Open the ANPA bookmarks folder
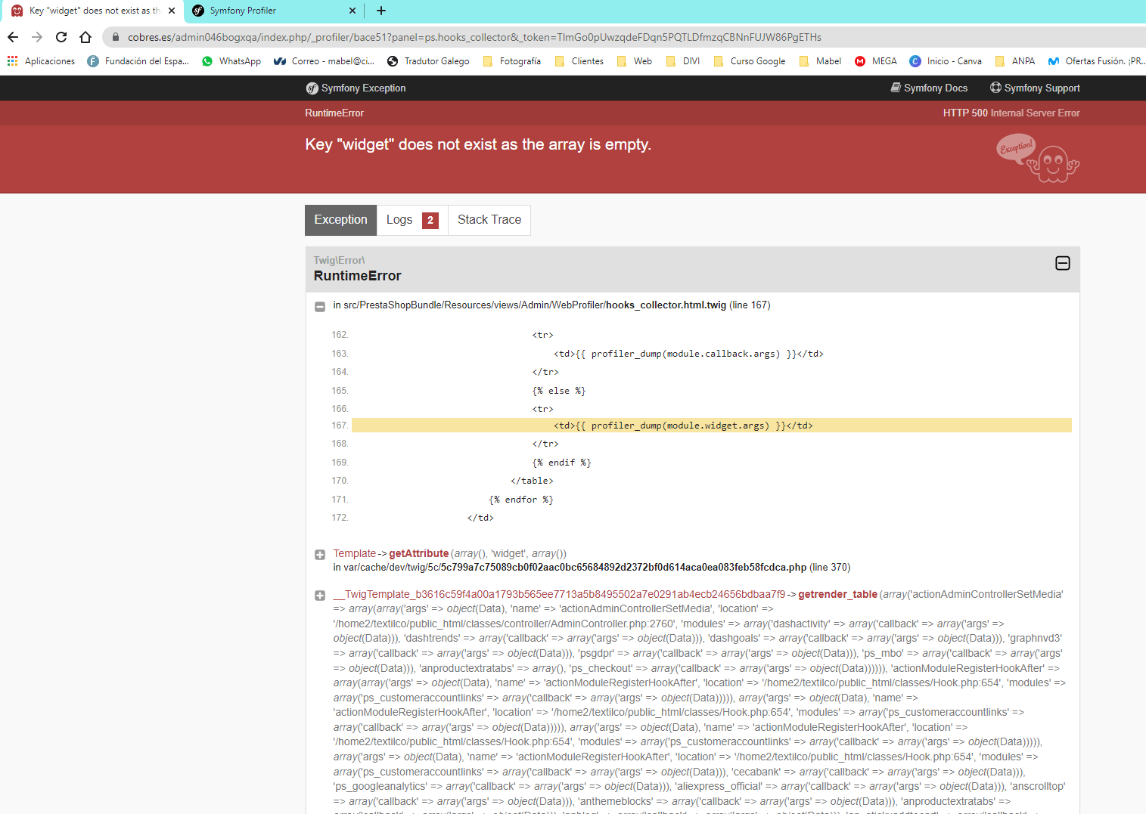The height and width of the screenshot is (814, 1146). [x=1015, y=61]
